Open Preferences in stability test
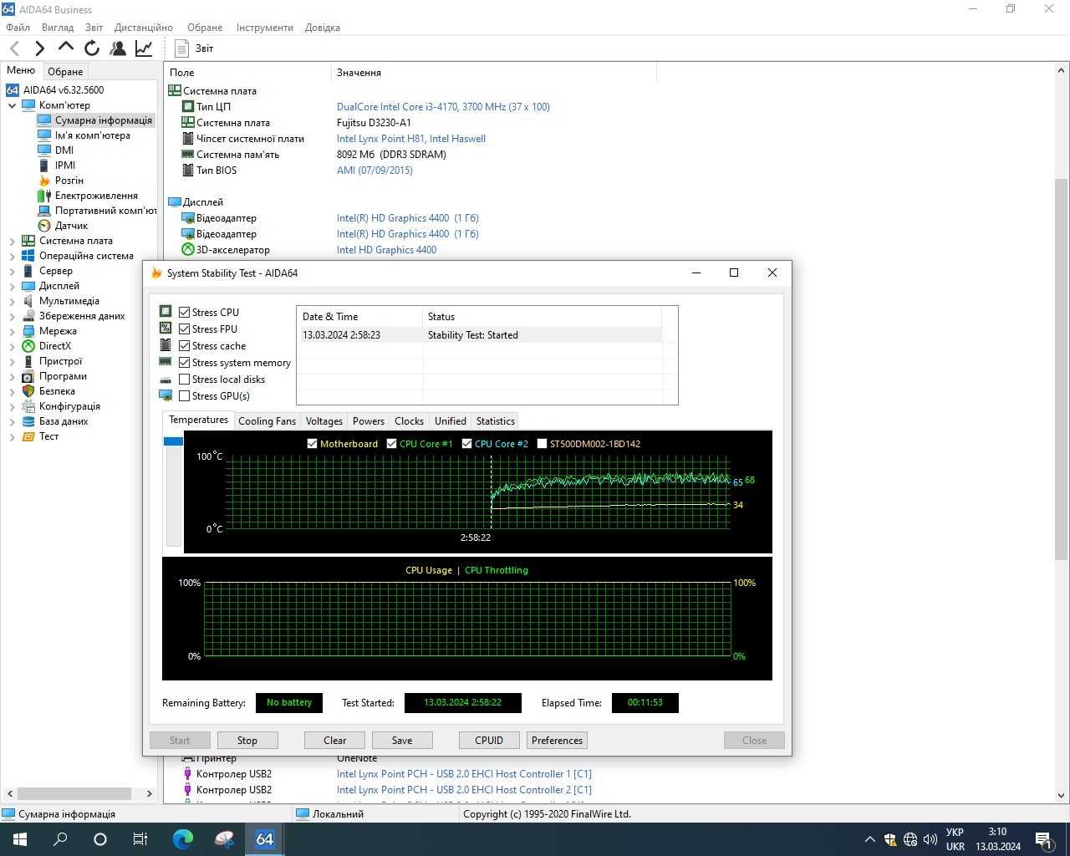This screenshot has height=856, width=1070. (557, 741)
